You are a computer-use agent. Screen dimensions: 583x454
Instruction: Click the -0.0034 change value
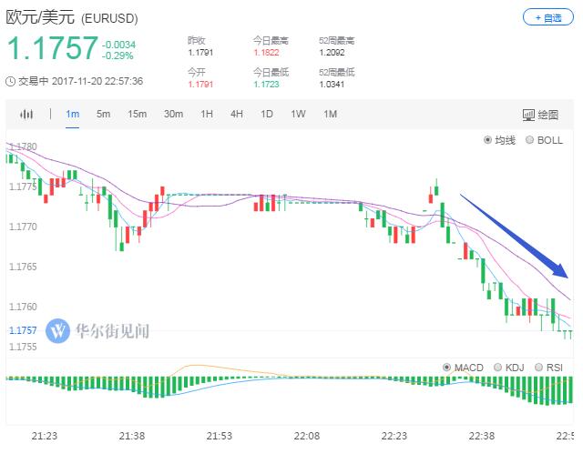[119, 45]
